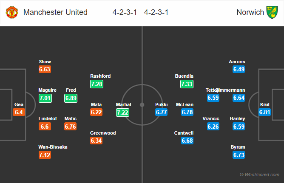Image resolution: width=284 pixels, height=183 pixels.
Task: Select De Gea's 6.4 rating badge
Action: (19, 112)
